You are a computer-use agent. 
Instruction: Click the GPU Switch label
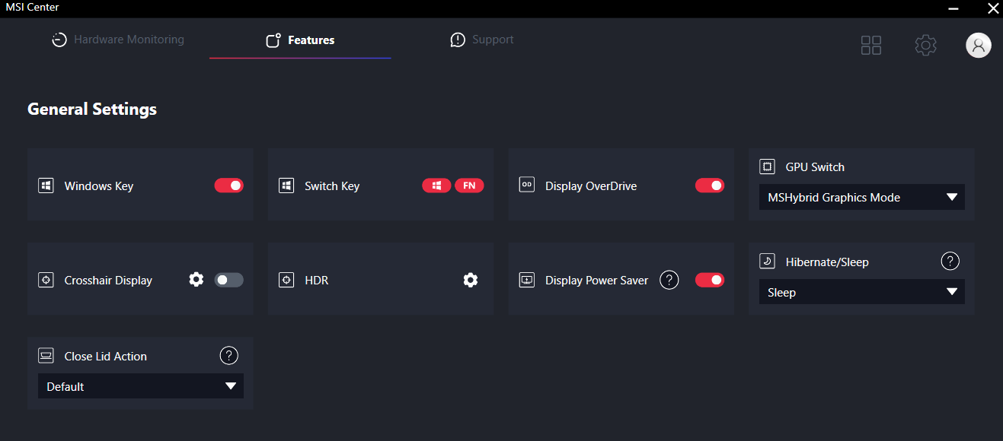(x=815, y=167)
